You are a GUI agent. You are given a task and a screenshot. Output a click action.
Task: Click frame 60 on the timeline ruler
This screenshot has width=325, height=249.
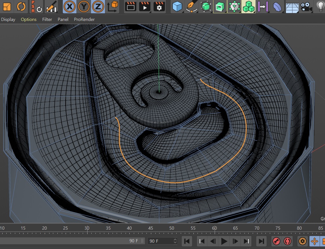(x=215, y=228)
